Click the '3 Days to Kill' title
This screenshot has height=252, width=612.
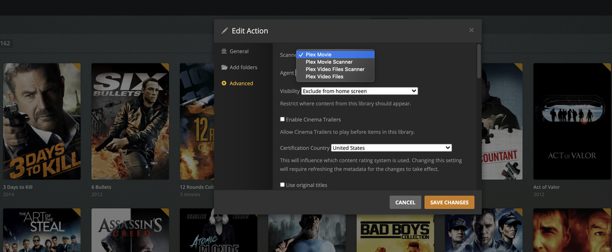[18, 187]
